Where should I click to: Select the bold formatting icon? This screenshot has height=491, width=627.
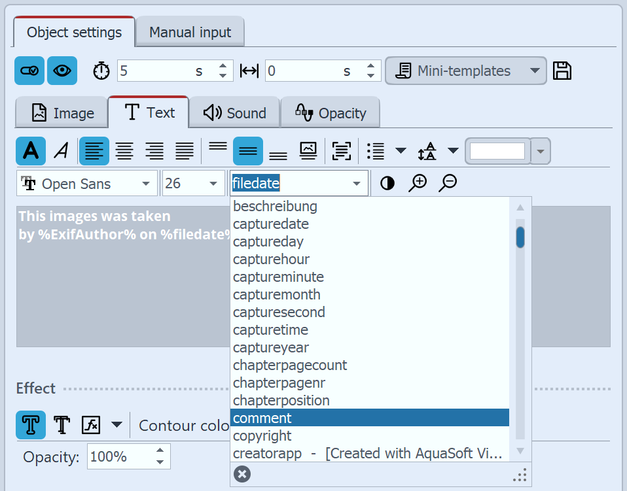(x=29, y=150)
